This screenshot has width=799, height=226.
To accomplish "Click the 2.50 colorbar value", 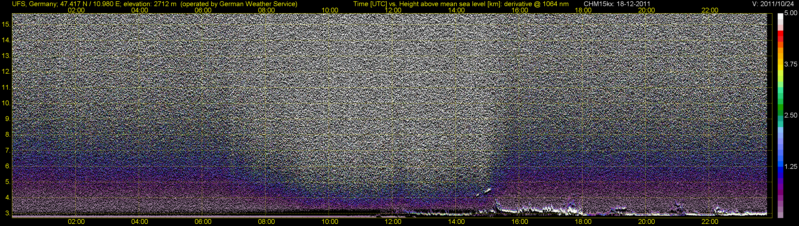I will tap(791, 115).
